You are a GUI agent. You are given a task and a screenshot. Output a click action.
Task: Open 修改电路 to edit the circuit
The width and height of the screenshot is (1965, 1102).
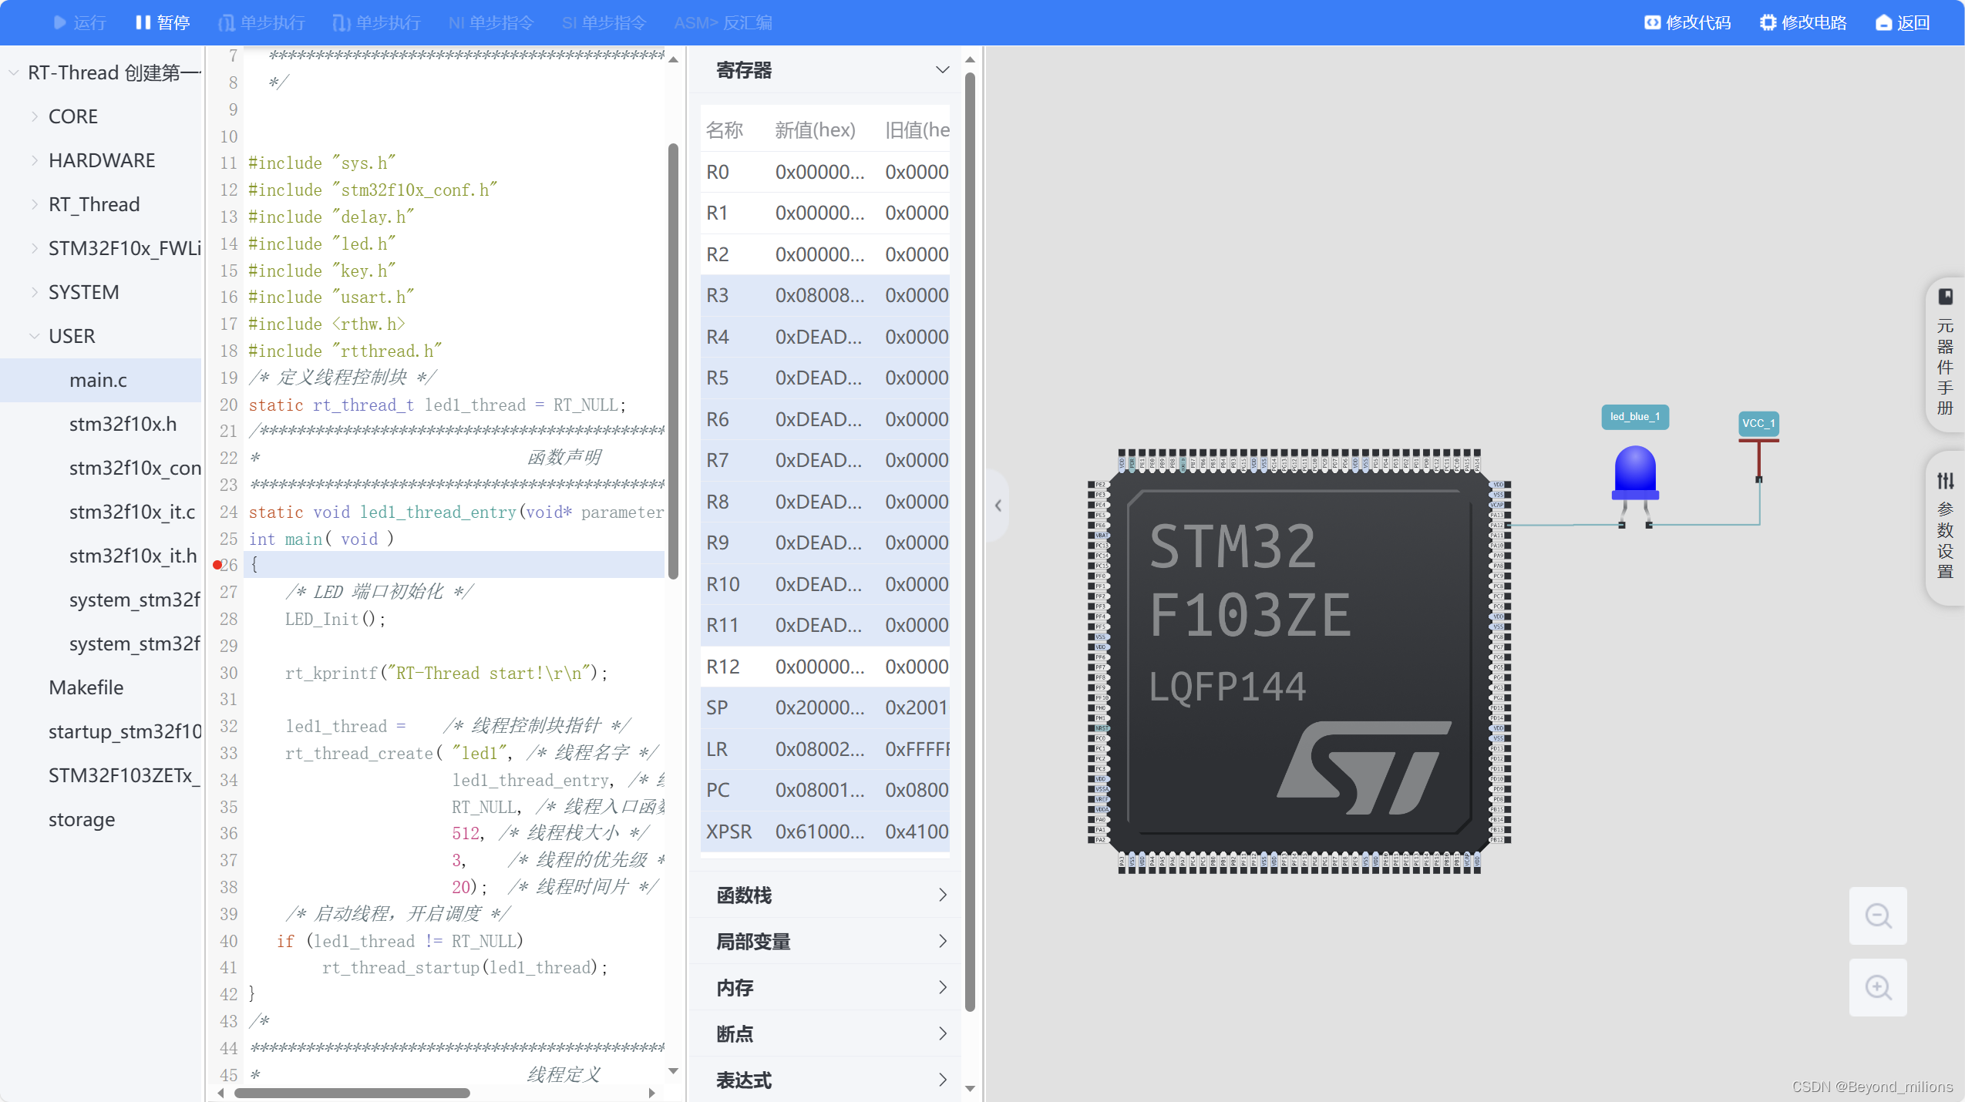coord(1803,22)
